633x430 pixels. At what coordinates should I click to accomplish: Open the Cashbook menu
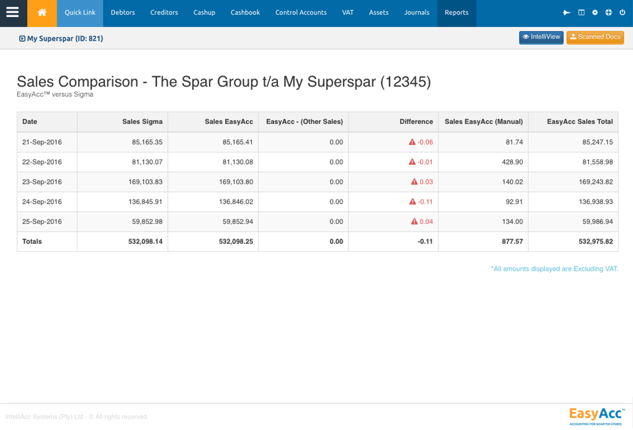(245, 12)
